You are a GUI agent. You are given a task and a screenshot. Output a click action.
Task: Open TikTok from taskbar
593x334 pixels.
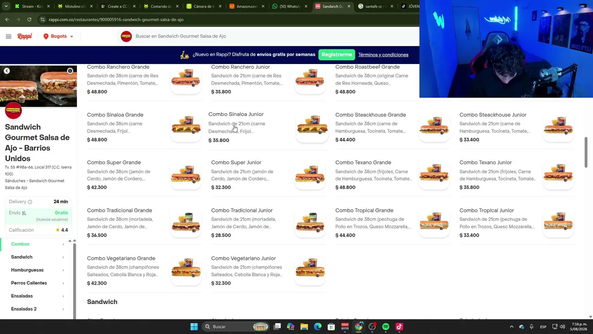point(399,327)
